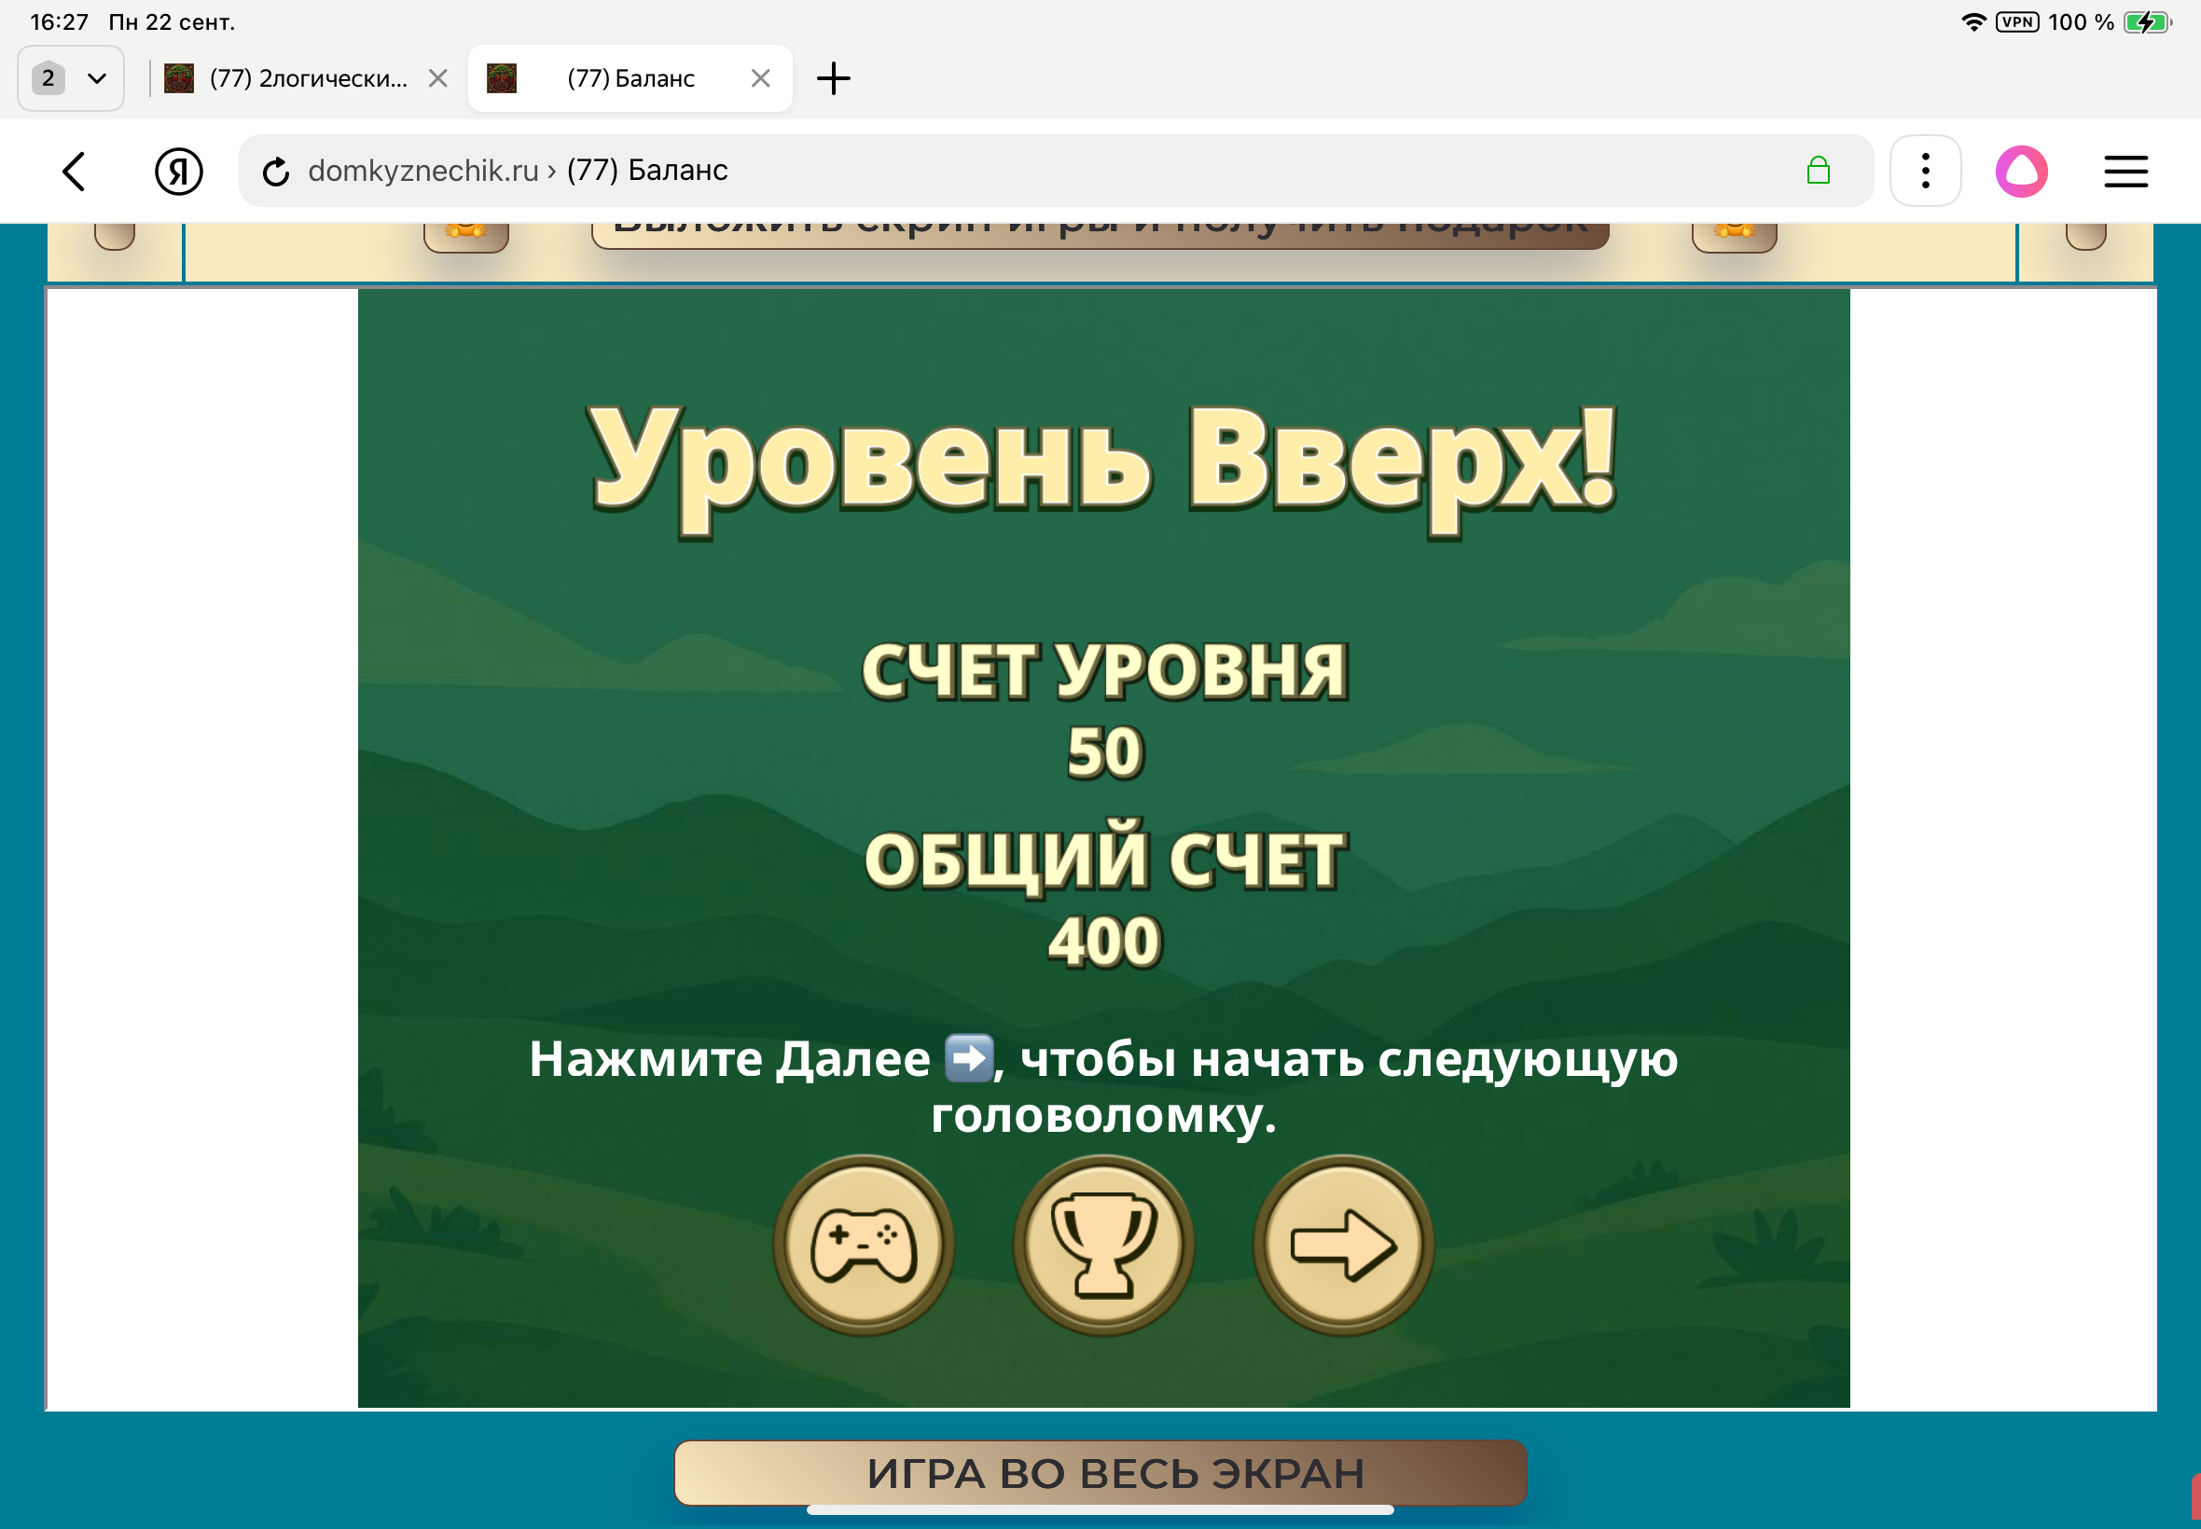Open the trophy leaderboard button
Image resolution: width=2201 pixels, height=1529 pixels.
(x=1103, y=1245)
